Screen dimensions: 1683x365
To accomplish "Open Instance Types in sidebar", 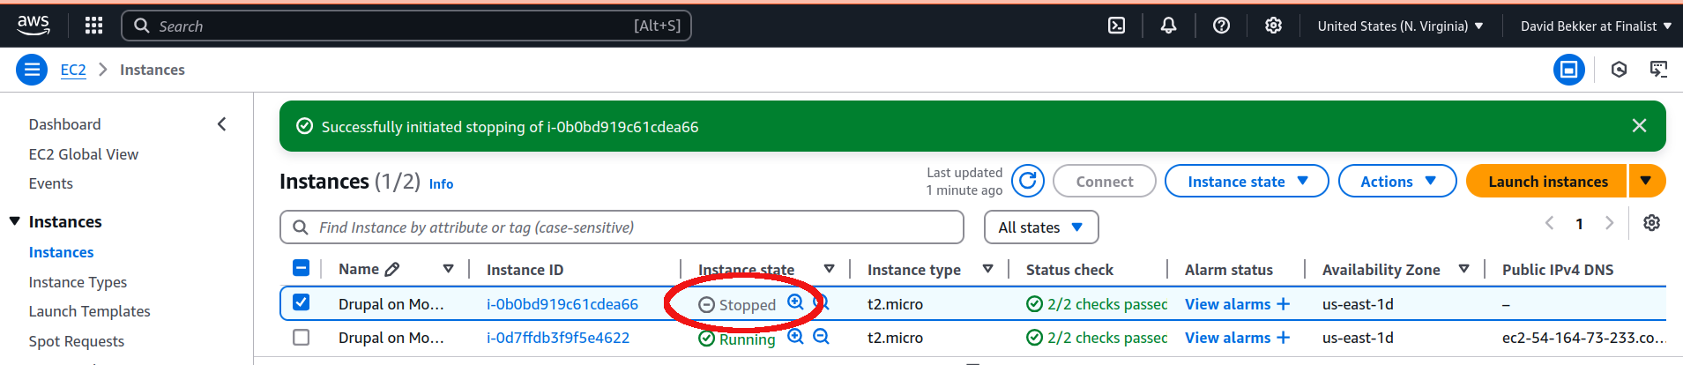I will point(78,282).
